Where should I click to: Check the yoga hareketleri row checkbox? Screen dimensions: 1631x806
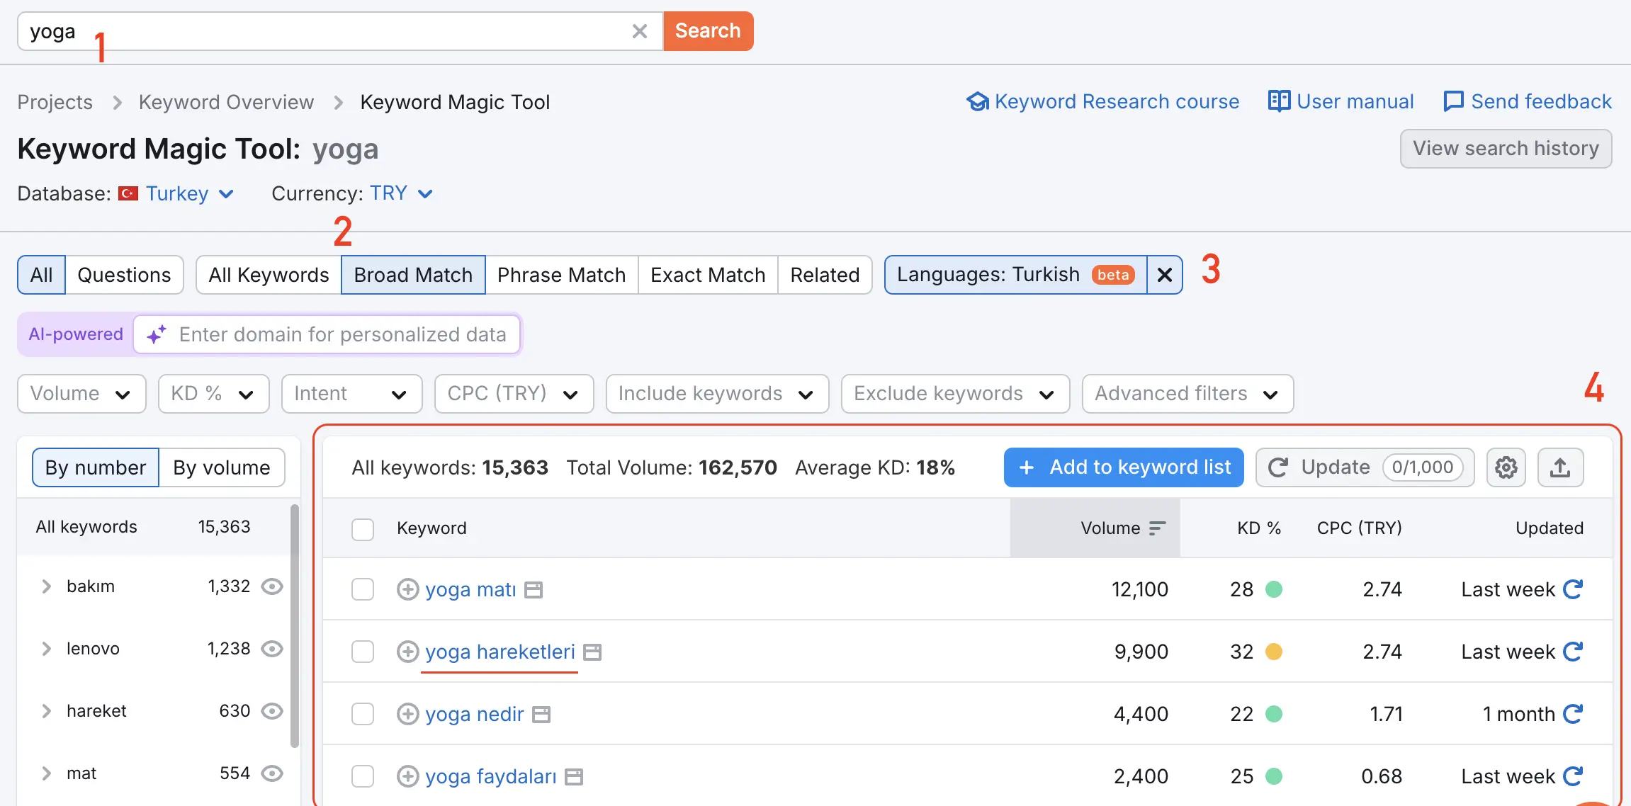[363, 652]
